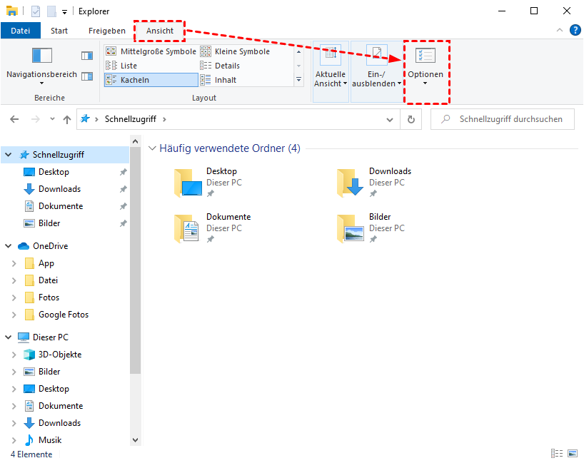
Task: Select Schnellzugriff in navigation pane
Action: click(59, 155)
